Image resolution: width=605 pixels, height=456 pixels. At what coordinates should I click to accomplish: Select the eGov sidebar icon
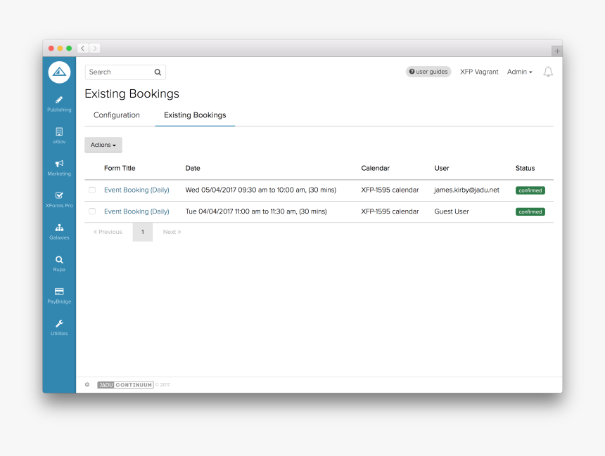pos(59,131)
